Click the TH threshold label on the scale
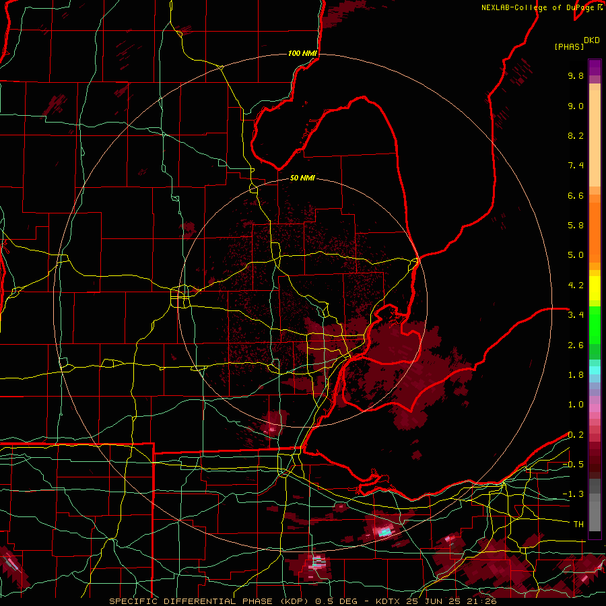The image size is (606, 606). pyautogui.click(x=578, y=524)
